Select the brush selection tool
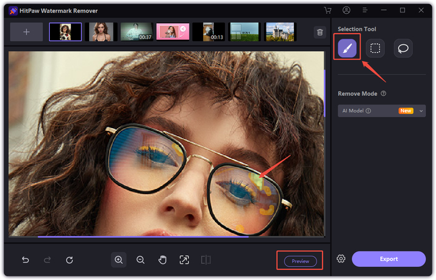 pos(347,48)
